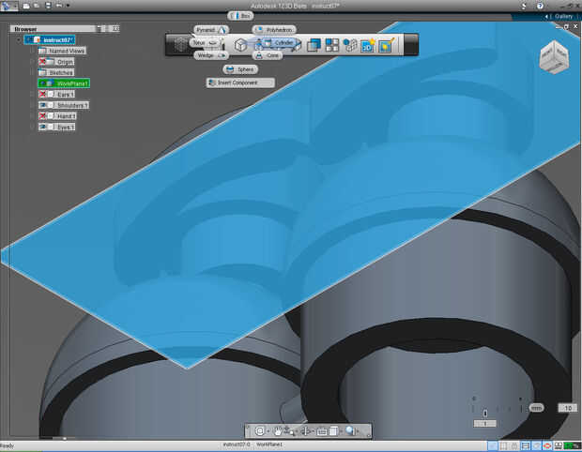Open the mm units selector
Viewport: 582px width, 452px height.
[536, 408]
